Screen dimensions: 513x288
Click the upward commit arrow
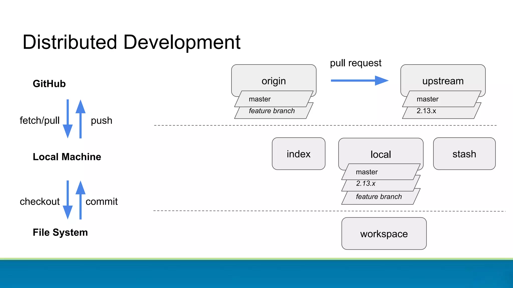pyautogui.click(x=80, y=200)
